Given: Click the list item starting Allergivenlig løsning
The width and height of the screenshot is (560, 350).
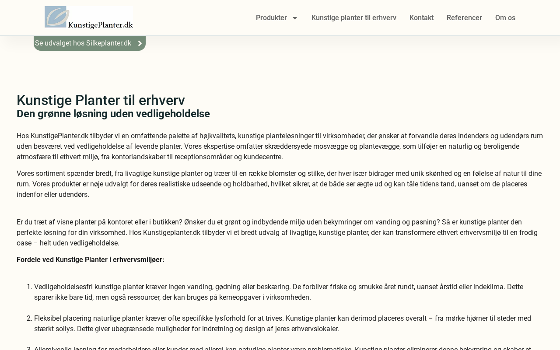Looking at the screenshot, I should (x=282, y=348).
